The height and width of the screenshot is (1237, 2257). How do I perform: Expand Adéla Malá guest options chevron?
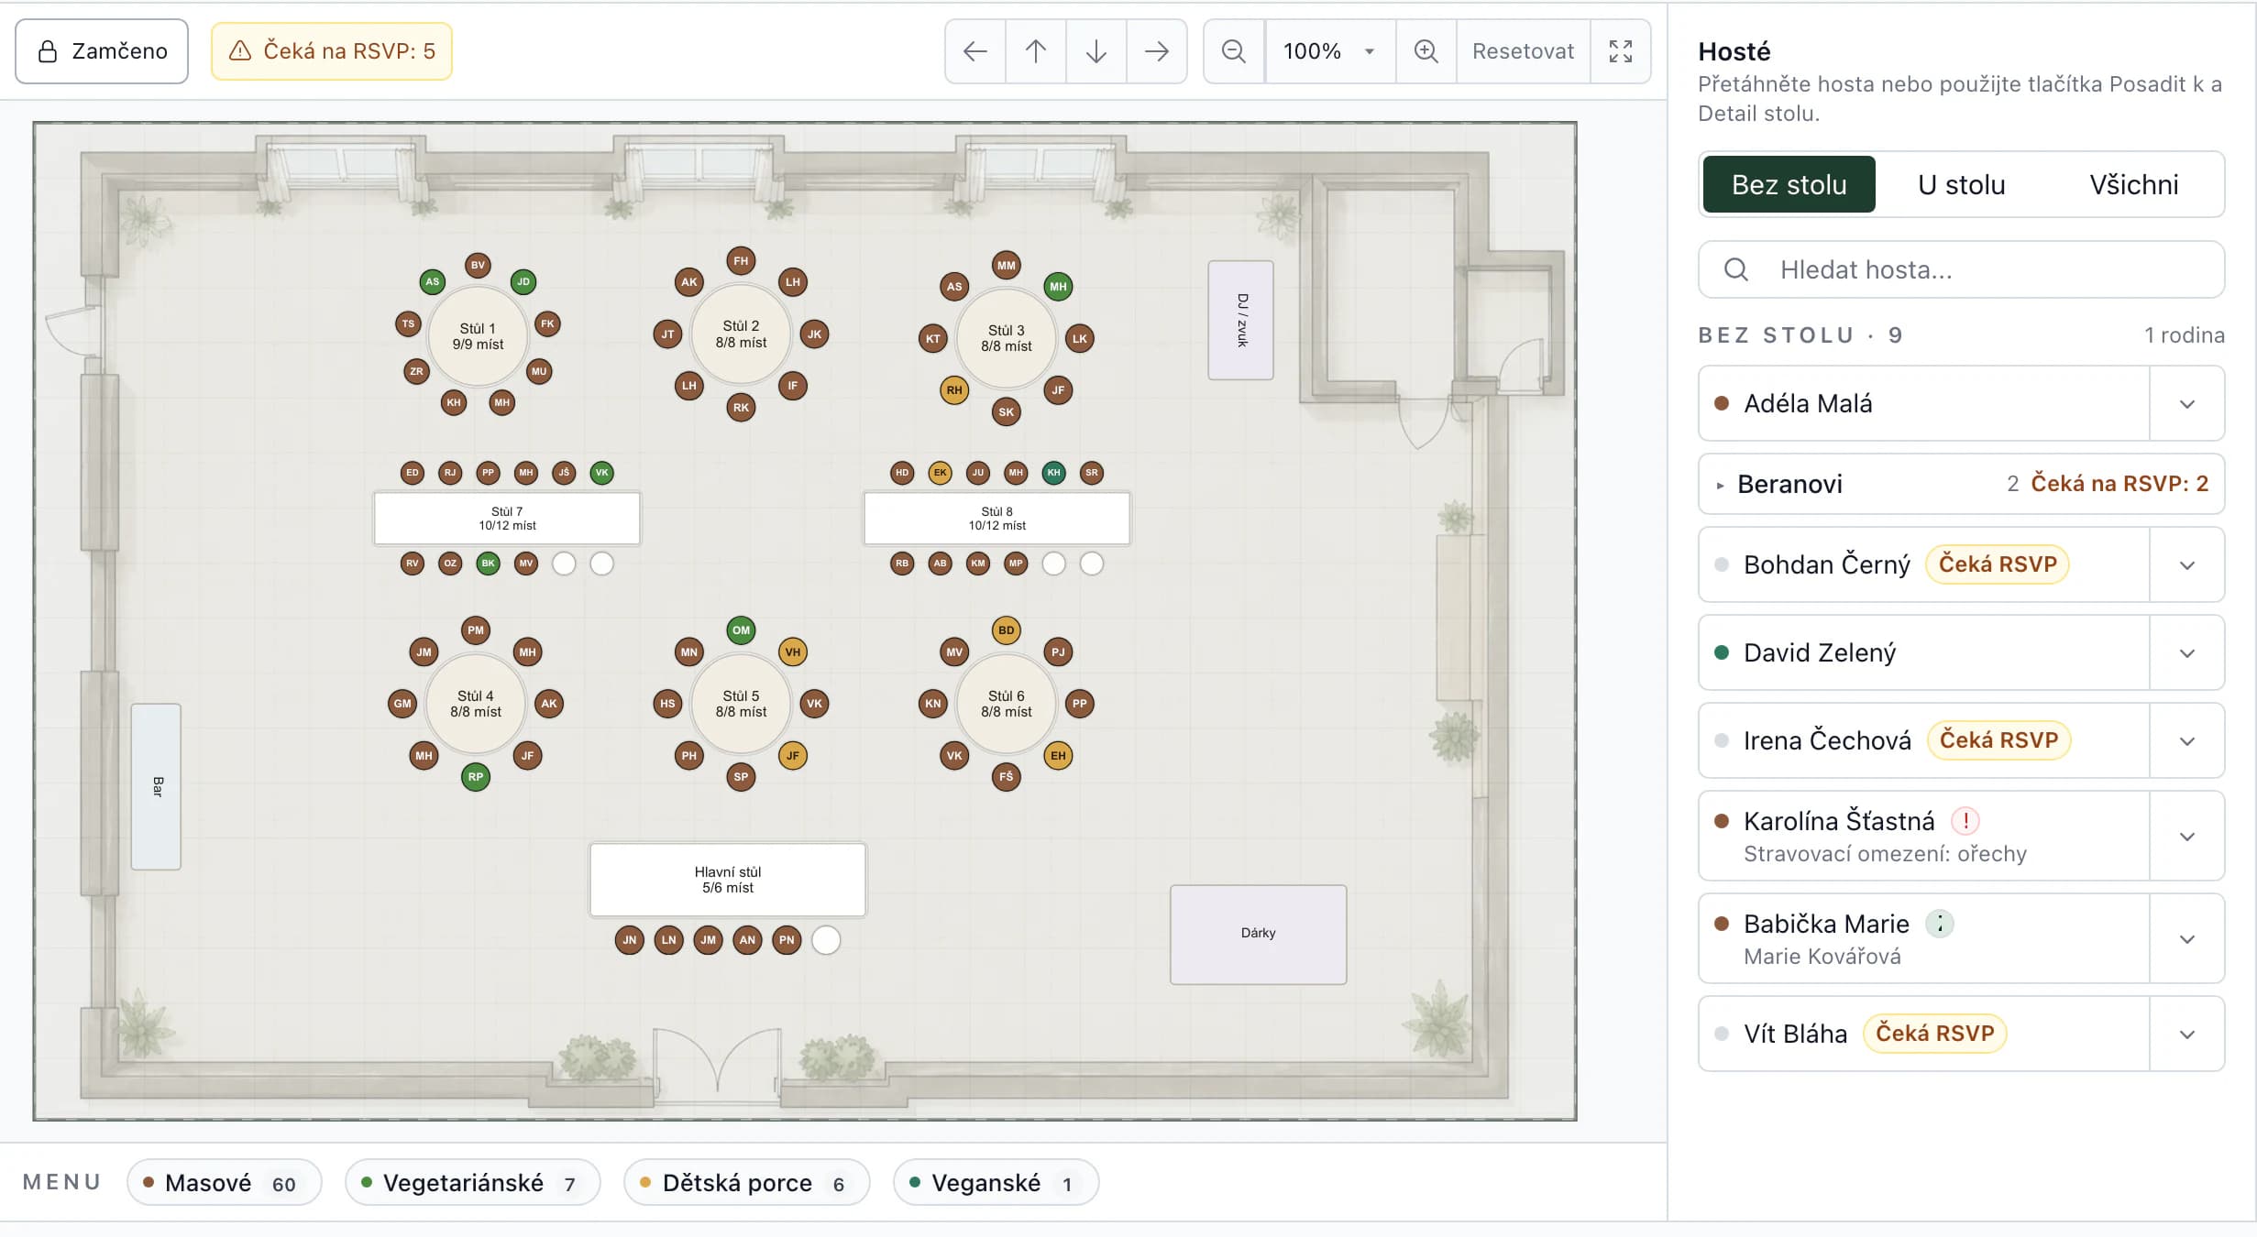[2187, 404]
